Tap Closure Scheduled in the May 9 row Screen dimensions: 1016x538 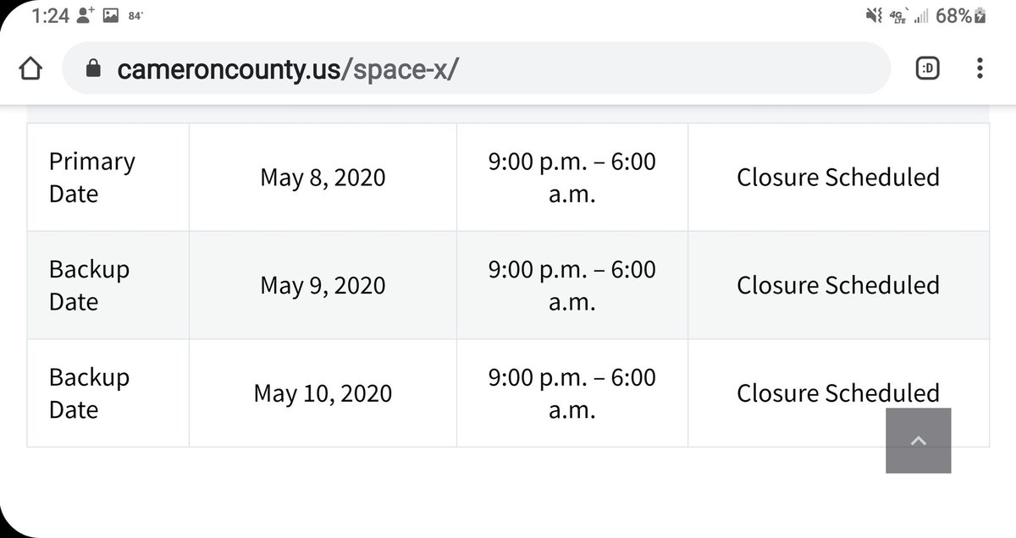click(x=837, y=285)
